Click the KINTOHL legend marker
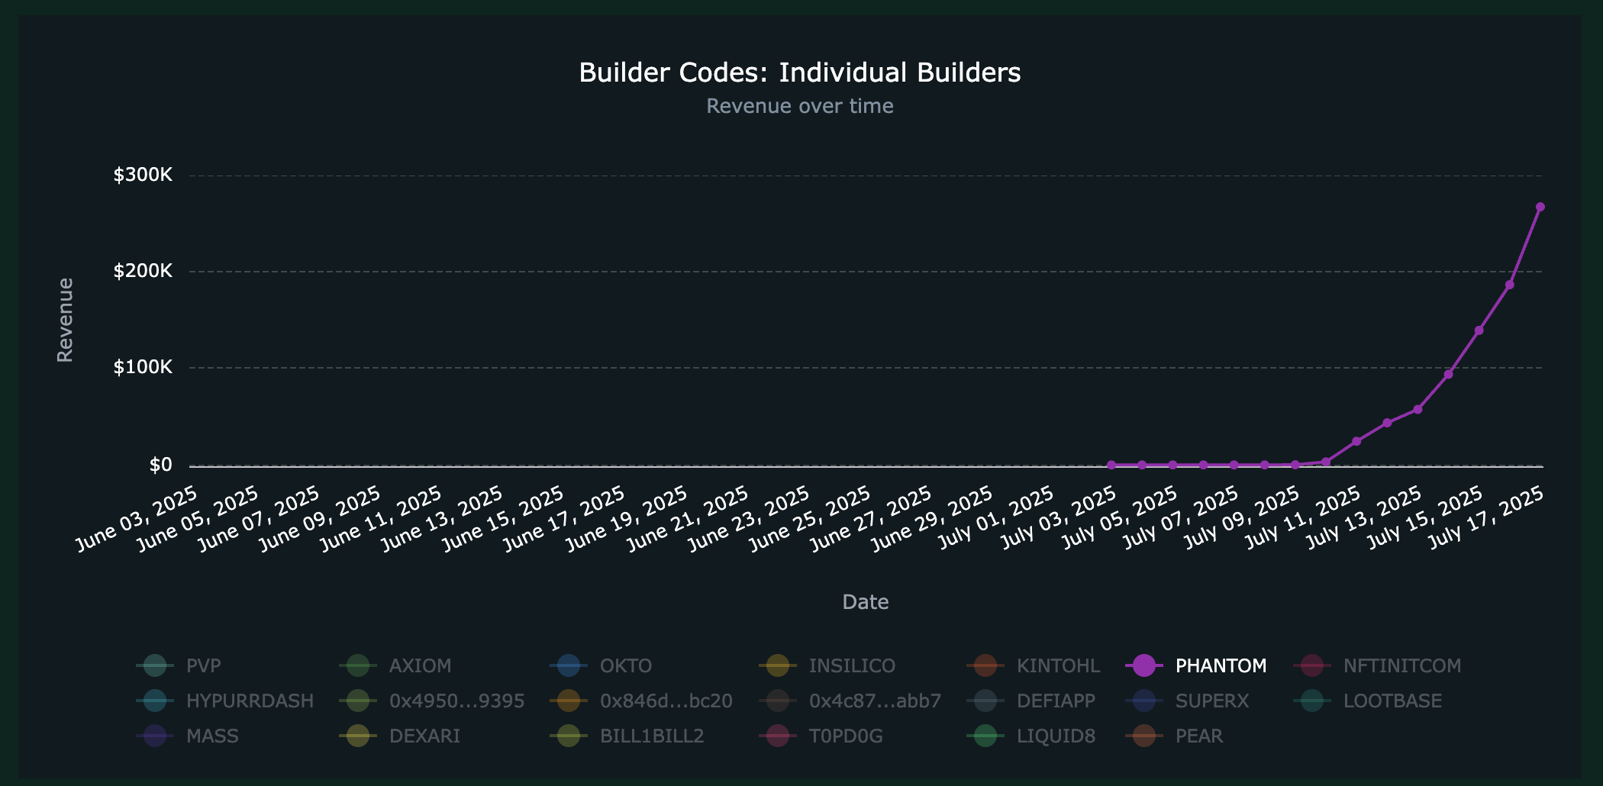The height and width of the screenshot is (786, 1603). pyautogui.click(x=985, y=666)
